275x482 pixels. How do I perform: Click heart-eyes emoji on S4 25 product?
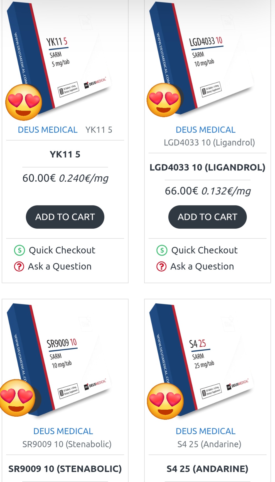165,401
